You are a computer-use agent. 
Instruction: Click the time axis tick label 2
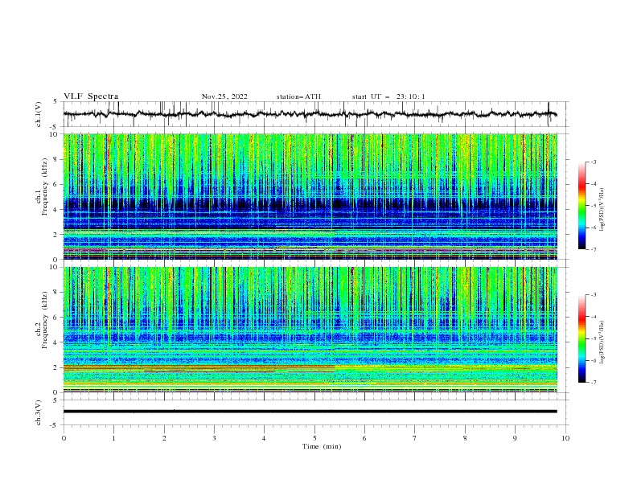tap(164, 438)
